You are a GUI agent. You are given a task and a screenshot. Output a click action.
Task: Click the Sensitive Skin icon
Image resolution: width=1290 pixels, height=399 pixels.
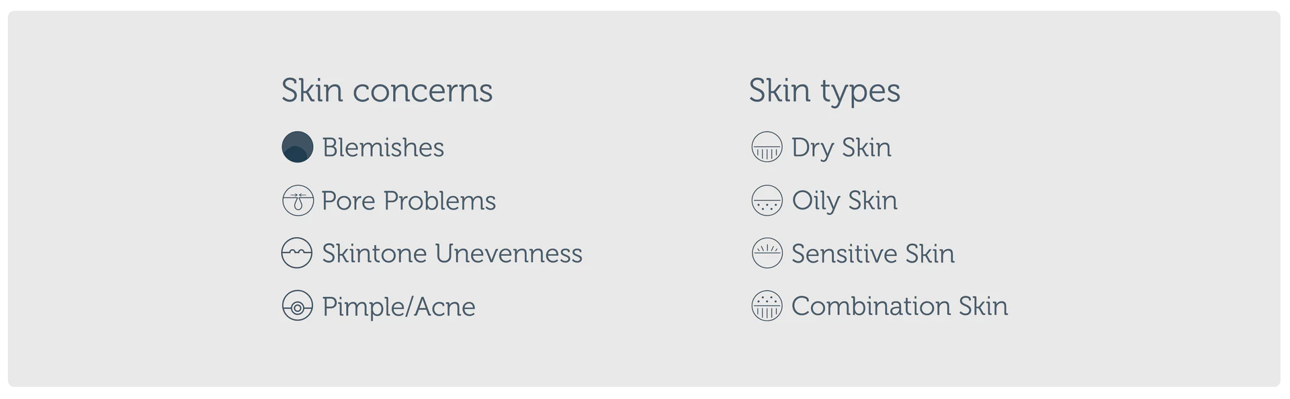click(x=767, y=253)
